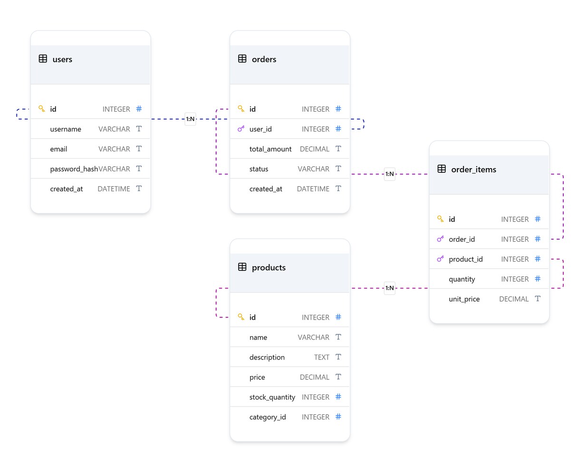This screenshot has width=580, height=472.
Task: Click the "user_id" column name
Action: pyautogui.click(x=261, y=129)
